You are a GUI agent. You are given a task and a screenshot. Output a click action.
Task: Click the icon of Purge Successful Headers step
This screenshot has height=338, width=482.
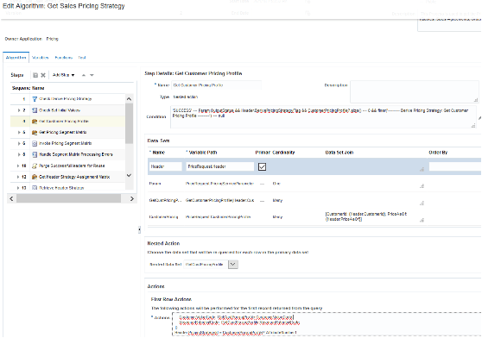[x=35, y=166]
